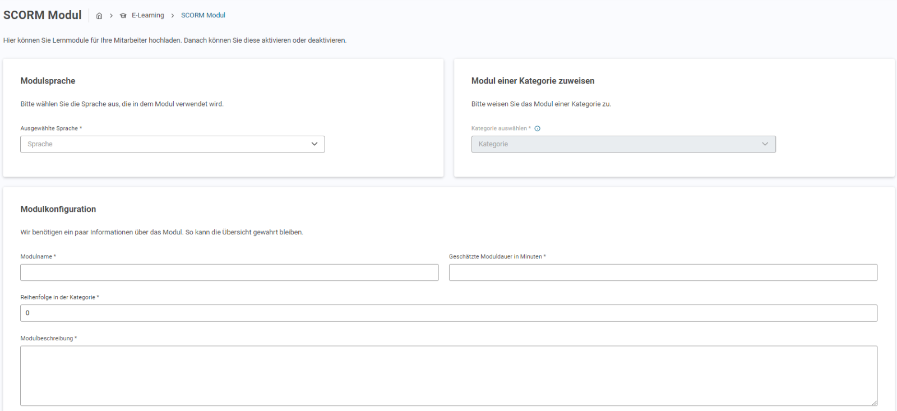Click the Geschätzte Moduldauer in Minuten field
Image resolution: width=897 pixels, height=411 pixels.
click(x=663, y=273)
